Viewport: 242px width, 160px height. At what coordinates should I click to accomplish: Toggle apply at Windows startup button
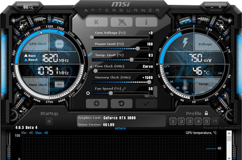pyautogui.click(x=49, y=121)
